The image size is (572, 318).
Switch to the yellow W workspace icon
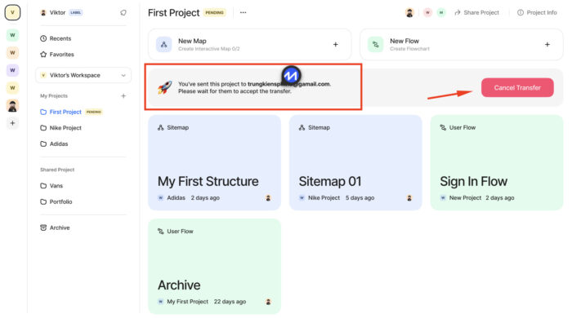[x=12, y=88]
